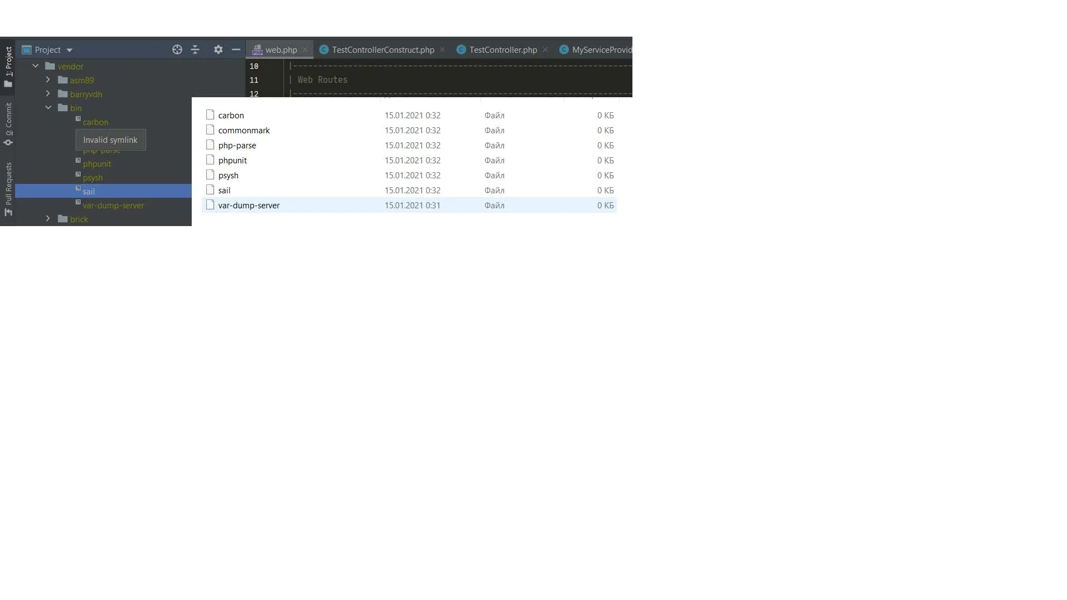1067x600 pixels.
Task: Select commonmark file in Explorer list
Action: (243, 131)
